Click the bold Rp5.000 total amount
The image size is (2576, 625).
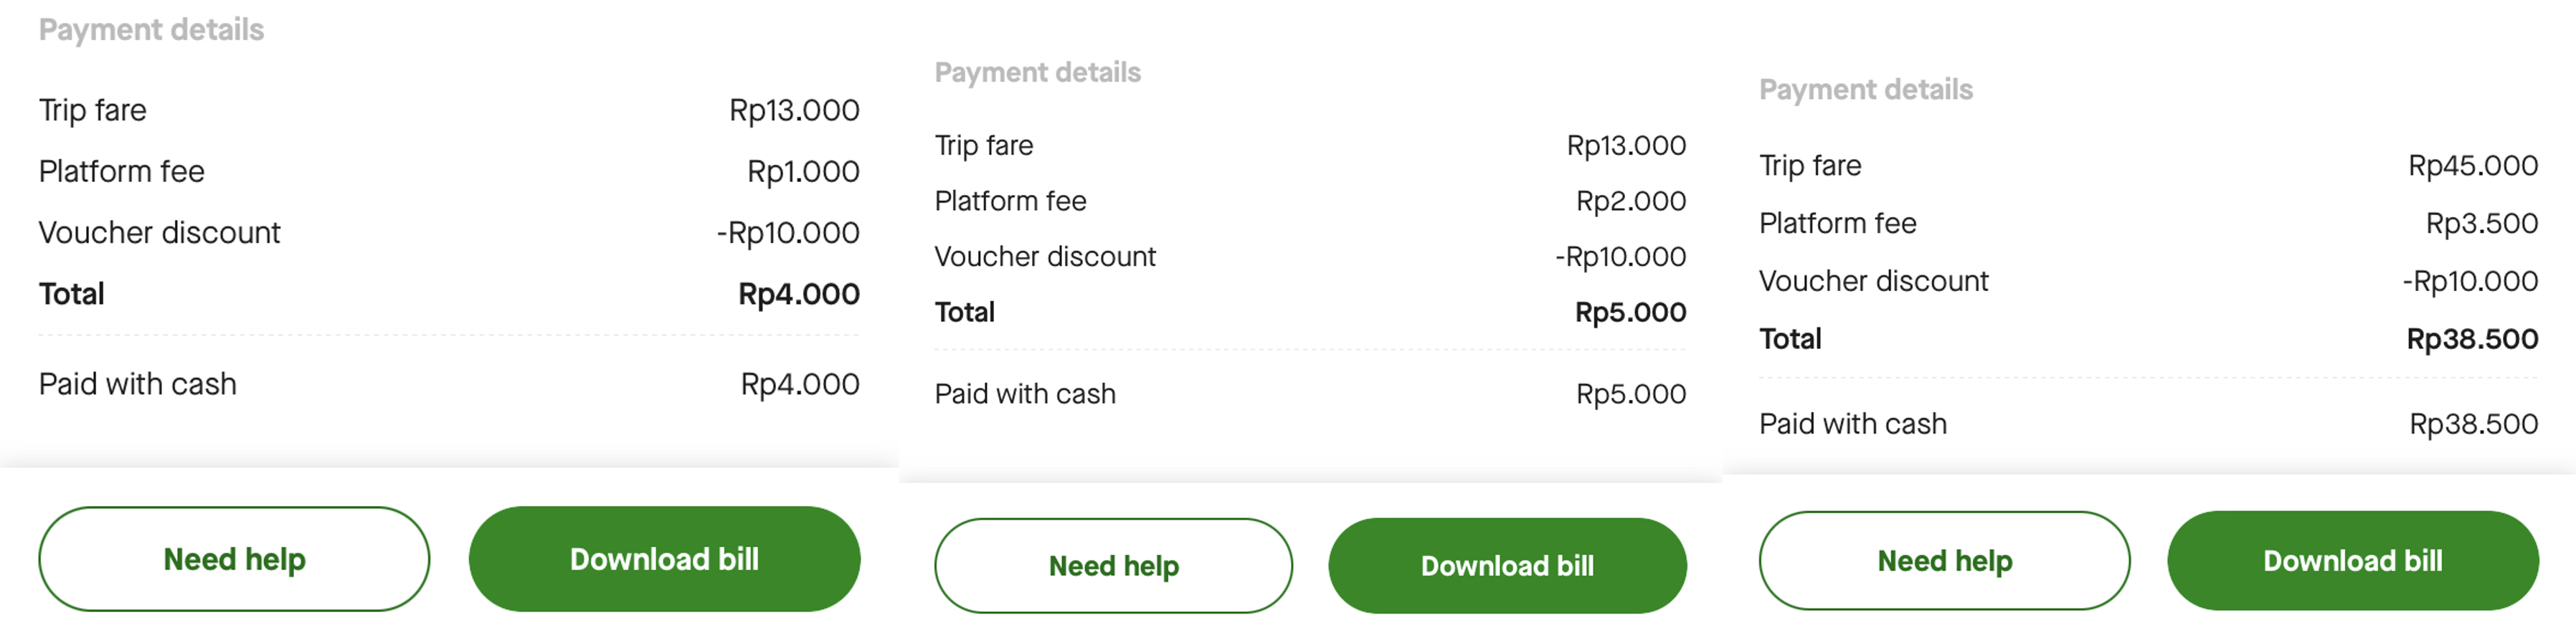(x=1630, y=312)
